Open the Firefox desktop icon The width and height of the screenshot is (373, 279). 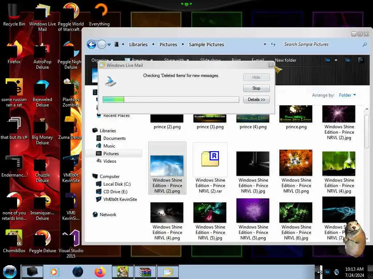pos(14,52)
